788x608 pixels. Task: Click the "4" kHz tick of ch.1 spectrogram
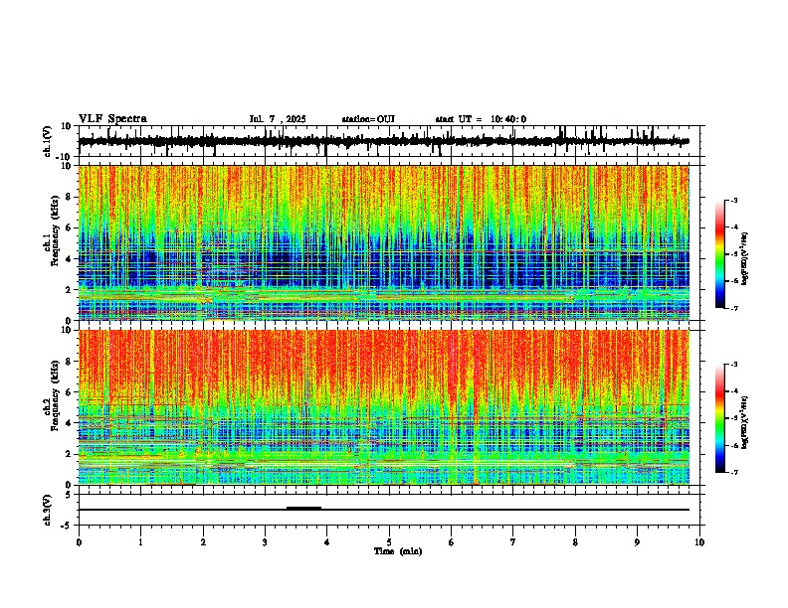click(x=70, y=259)
